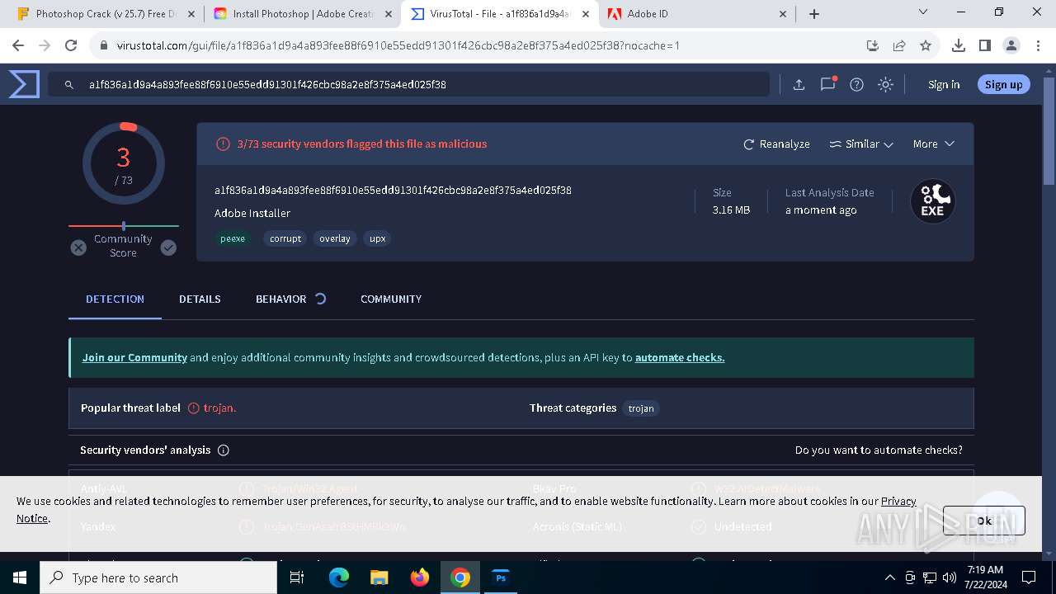The image size is (1056, 594).
Task: Open File Explorer from the taskbar
Action: [x=379, y=577]
